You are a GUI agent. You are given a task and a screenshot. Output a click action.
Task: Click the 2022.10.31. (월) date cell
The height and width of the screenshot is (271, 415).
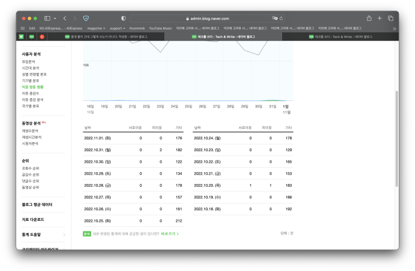pyautogui.click(x=97, y=150)
